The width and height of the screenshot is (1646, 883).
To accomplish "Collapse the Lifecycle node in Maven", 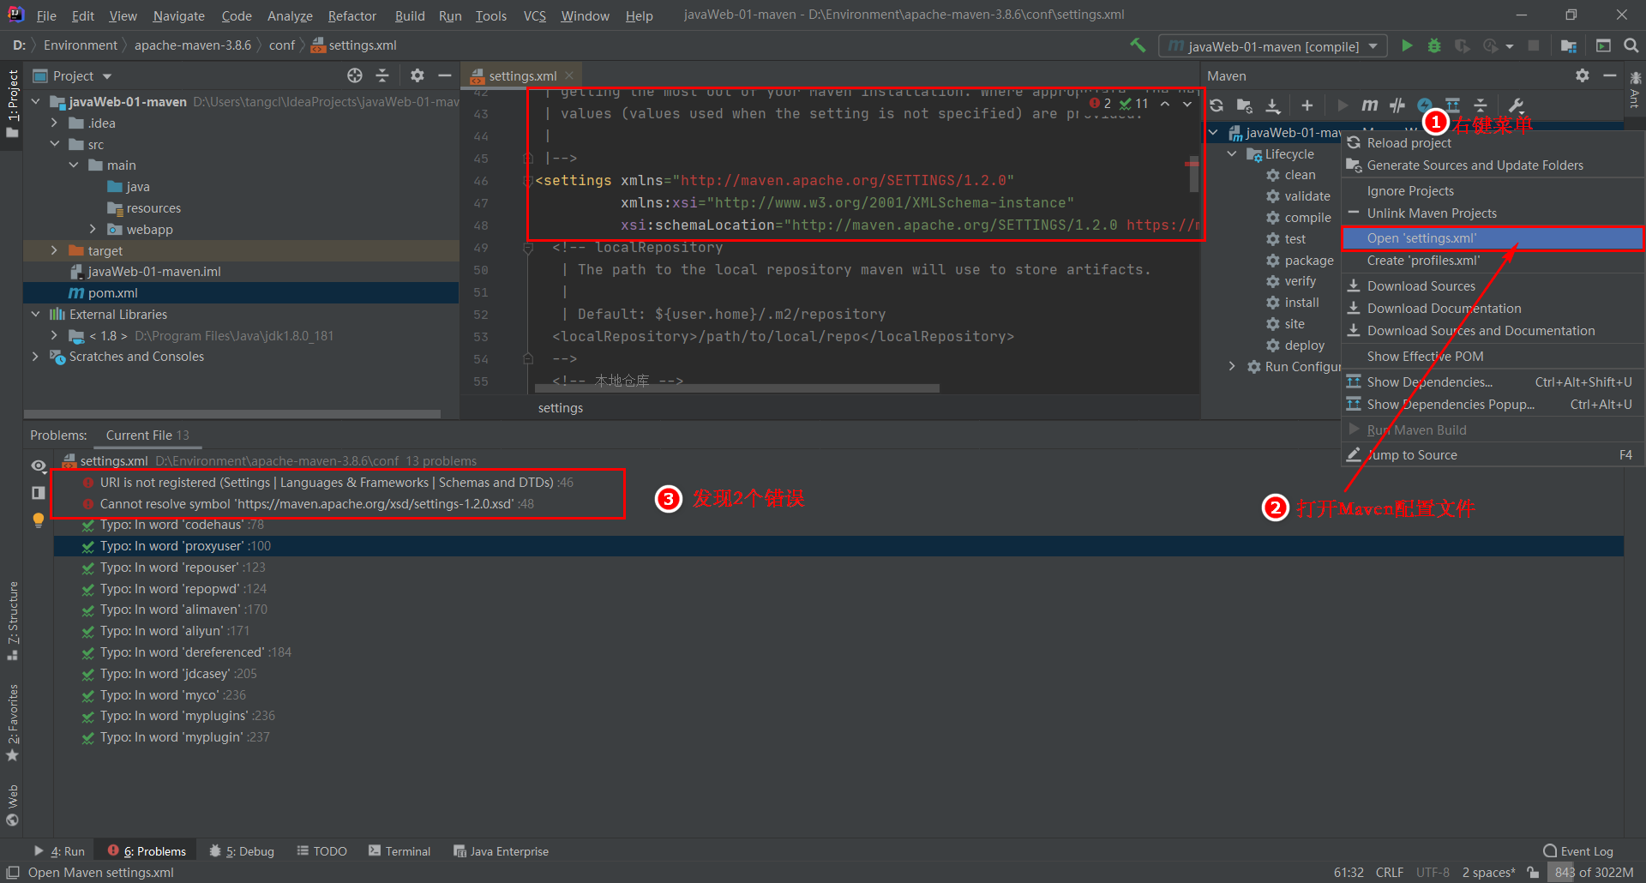I will click(1232, 153).
